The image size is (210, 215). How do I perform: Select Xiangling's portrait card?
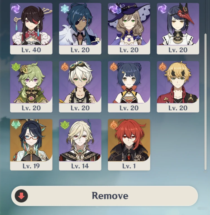point(129,87)
